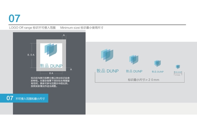This screenshot has height=124, width=197.
Task: Click the 8 A width dimension label
Action: [51, 73]
